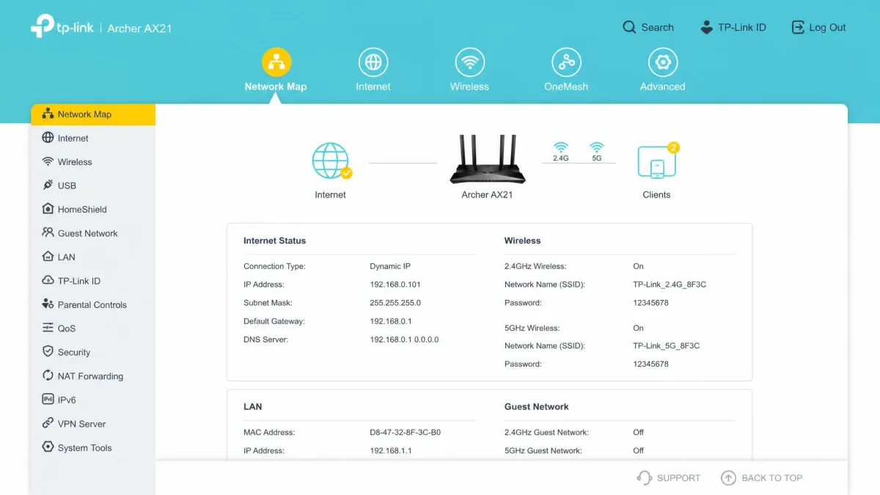880x495 pixels.
Task: Select the Network Map top icon
Action: click(x=276, y=62)
